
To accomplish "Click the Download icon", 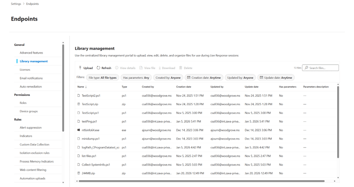I will pyautogui.click(x=160, y=68).
